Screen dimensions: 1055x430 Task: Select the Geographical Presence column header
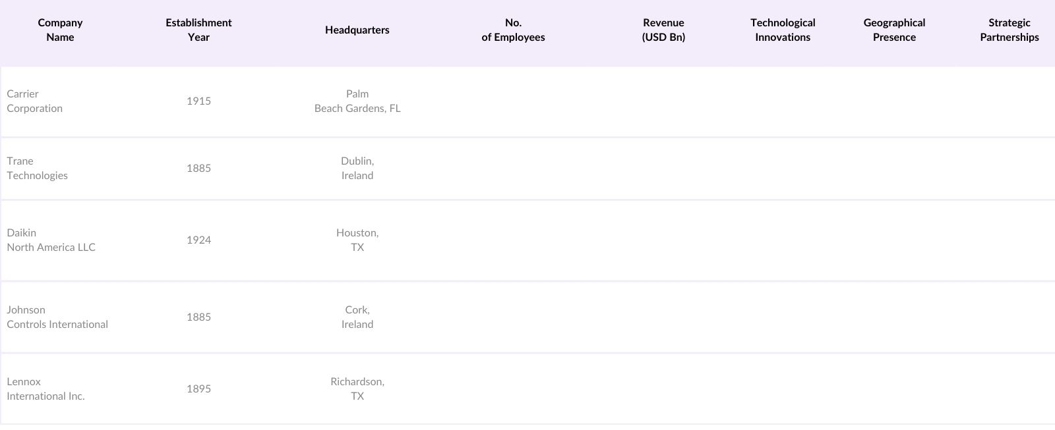coord(894,30)
